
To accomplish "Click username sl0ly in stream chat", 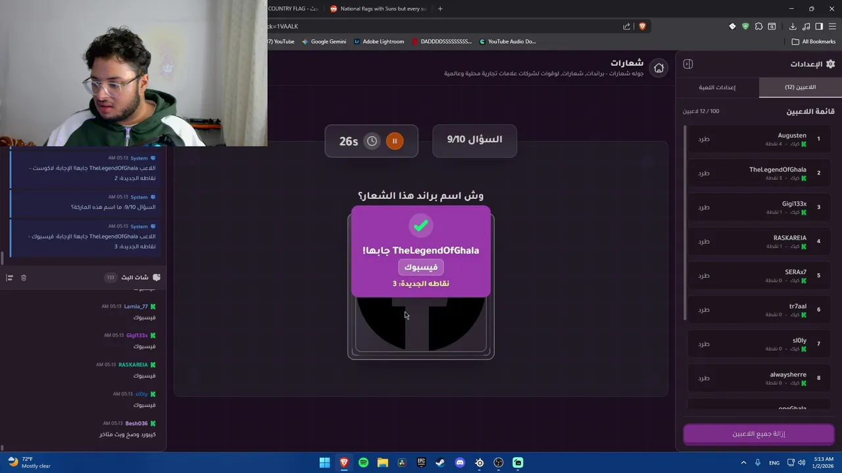I will click(x=141, y=394).
